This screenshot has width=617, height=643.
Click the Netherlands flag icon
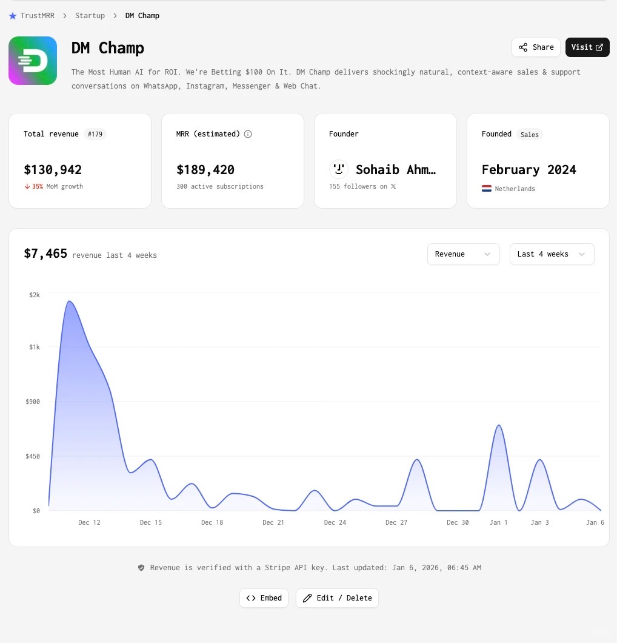click(486, 189)
